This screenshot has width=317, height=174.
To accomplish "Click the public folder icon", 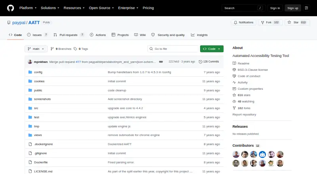I will (30, 90).
